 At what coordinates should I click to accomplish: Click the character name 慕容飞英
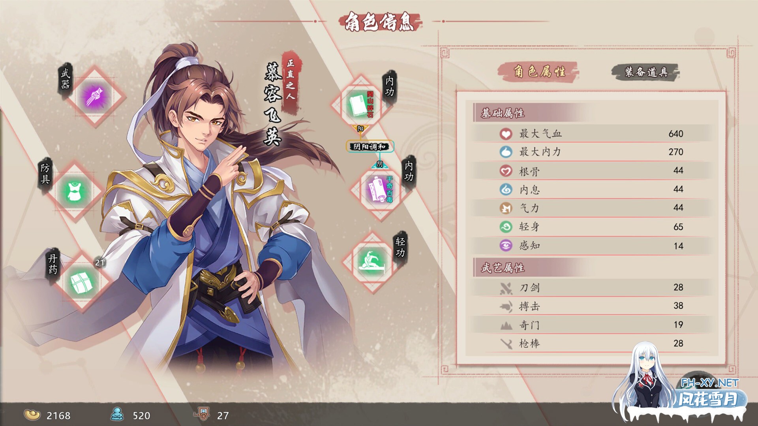pos(273,103)
